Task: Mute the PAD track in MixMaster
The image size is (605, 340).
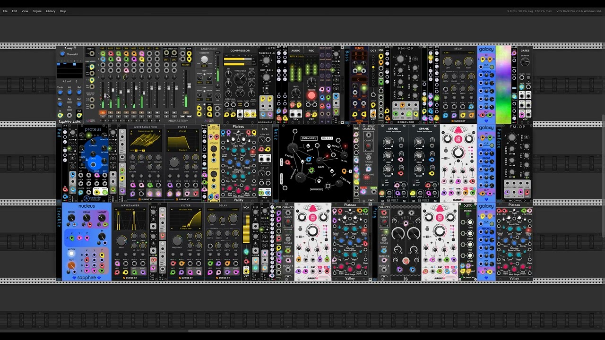Action: tap(103, 112)
